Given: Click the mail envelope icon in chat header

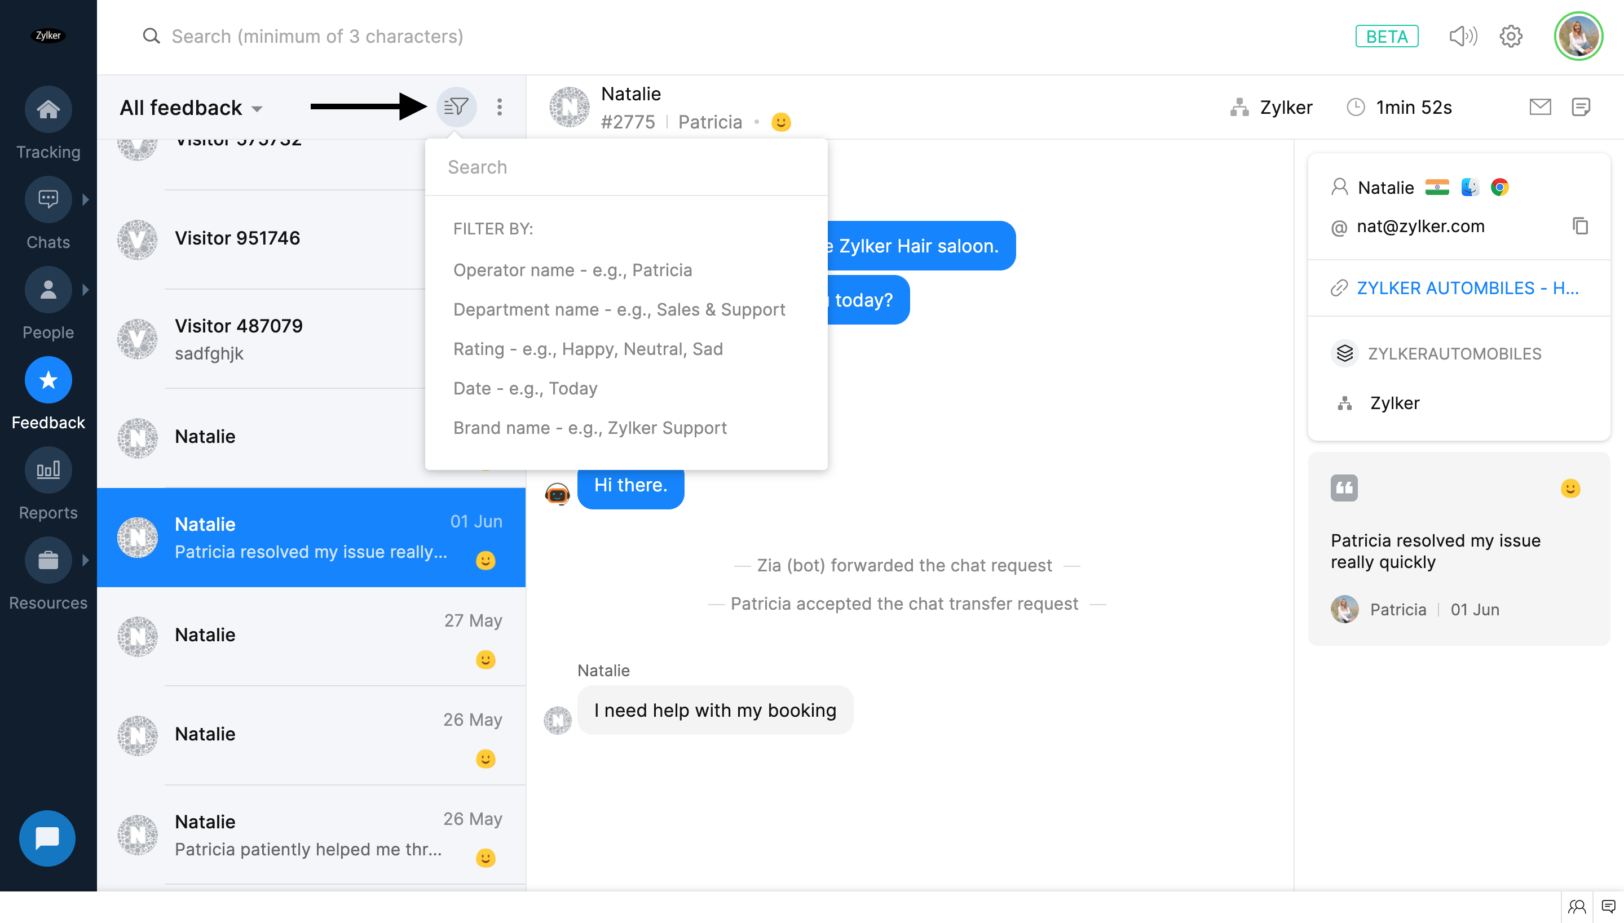Looking at the screenshot, I should [1539, 106].
